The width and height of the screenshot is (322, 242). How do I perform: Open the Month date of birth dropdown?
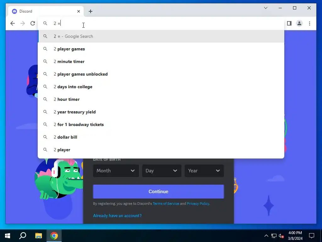(116, 171)
